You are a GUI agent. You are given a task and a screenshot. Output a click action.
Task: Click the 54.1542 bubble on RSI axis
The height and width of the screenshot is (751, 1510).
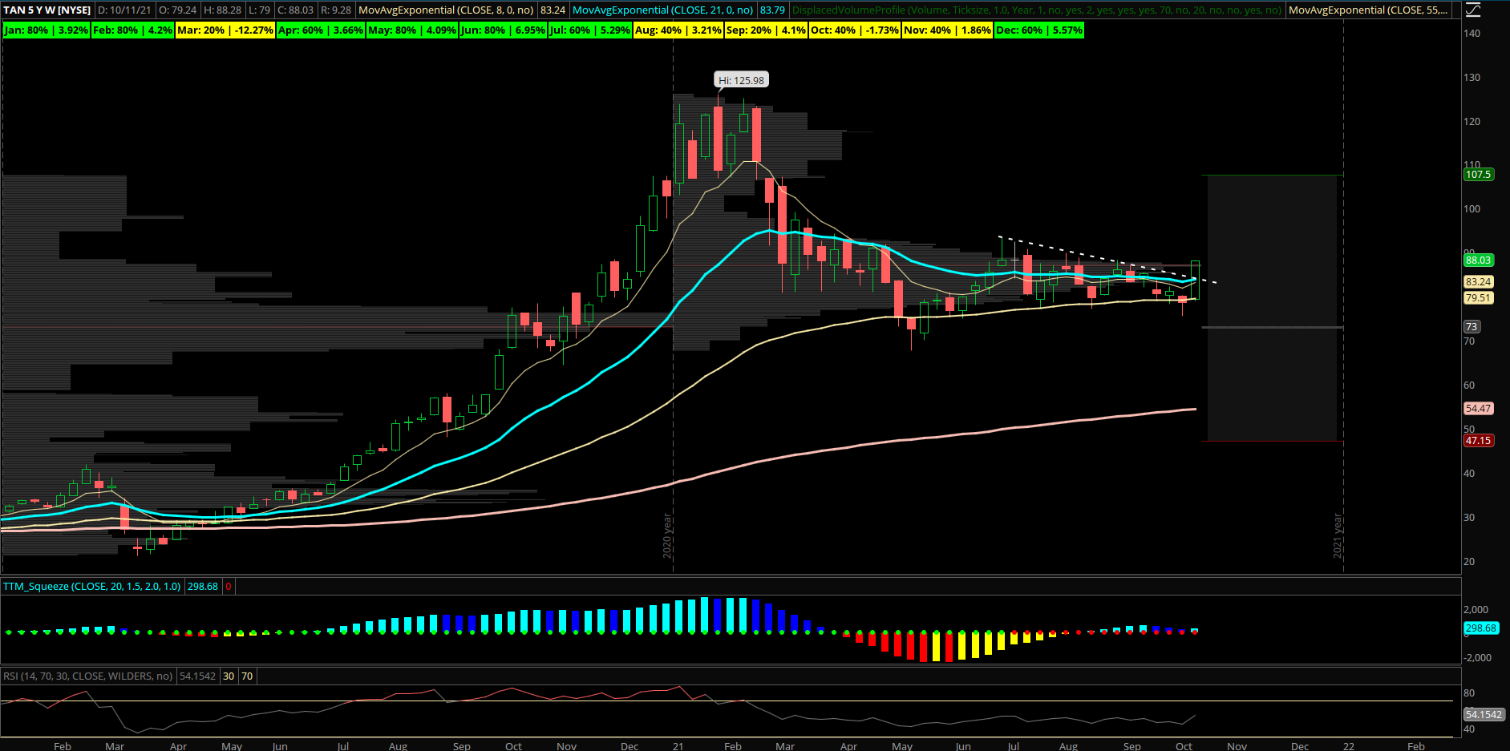click(x=1484, y=714)
